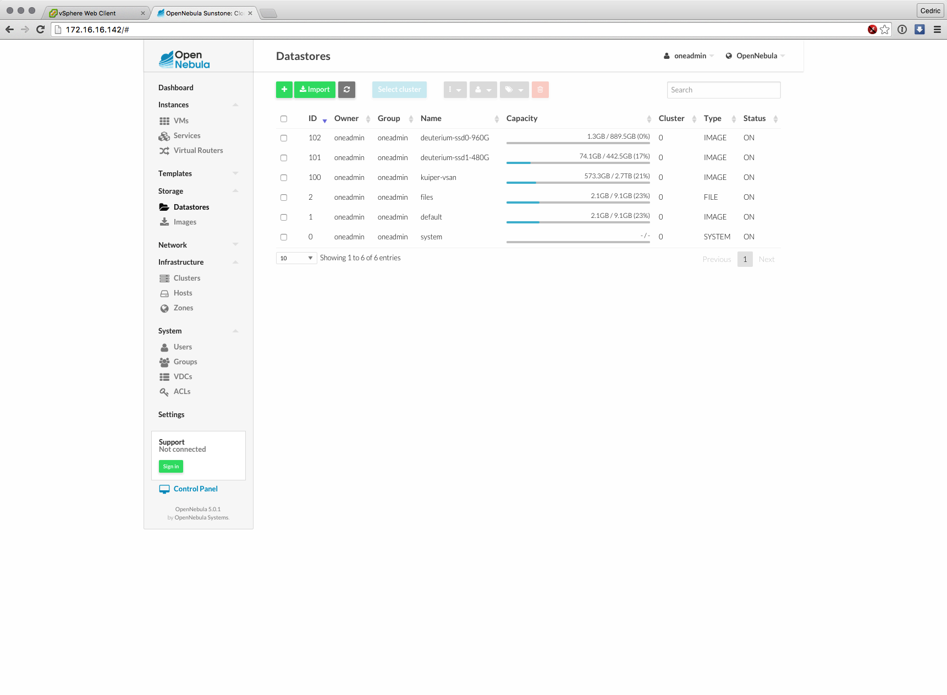Refresh the datastores list
The image size is (947, 695).
click(x=346, y=90)
